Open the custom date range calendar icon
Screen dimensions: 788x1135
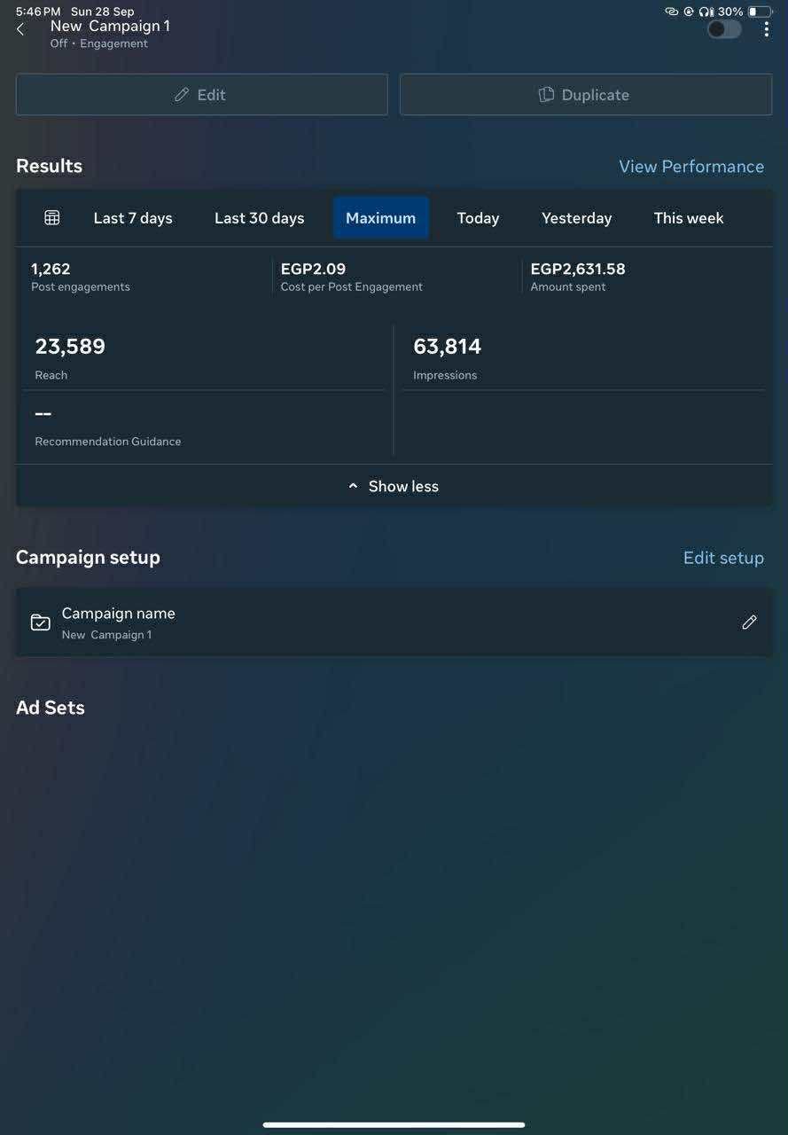(x=52, y=218)
